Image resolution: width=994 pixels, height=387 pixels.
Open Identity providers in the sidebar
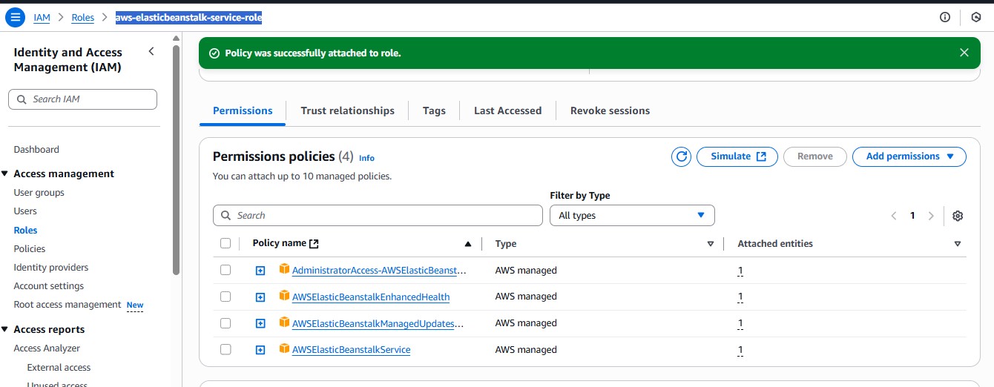[51, 268]
